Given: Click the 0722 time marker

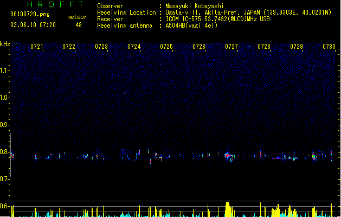Looking at the screenshot, I should 69,47.
